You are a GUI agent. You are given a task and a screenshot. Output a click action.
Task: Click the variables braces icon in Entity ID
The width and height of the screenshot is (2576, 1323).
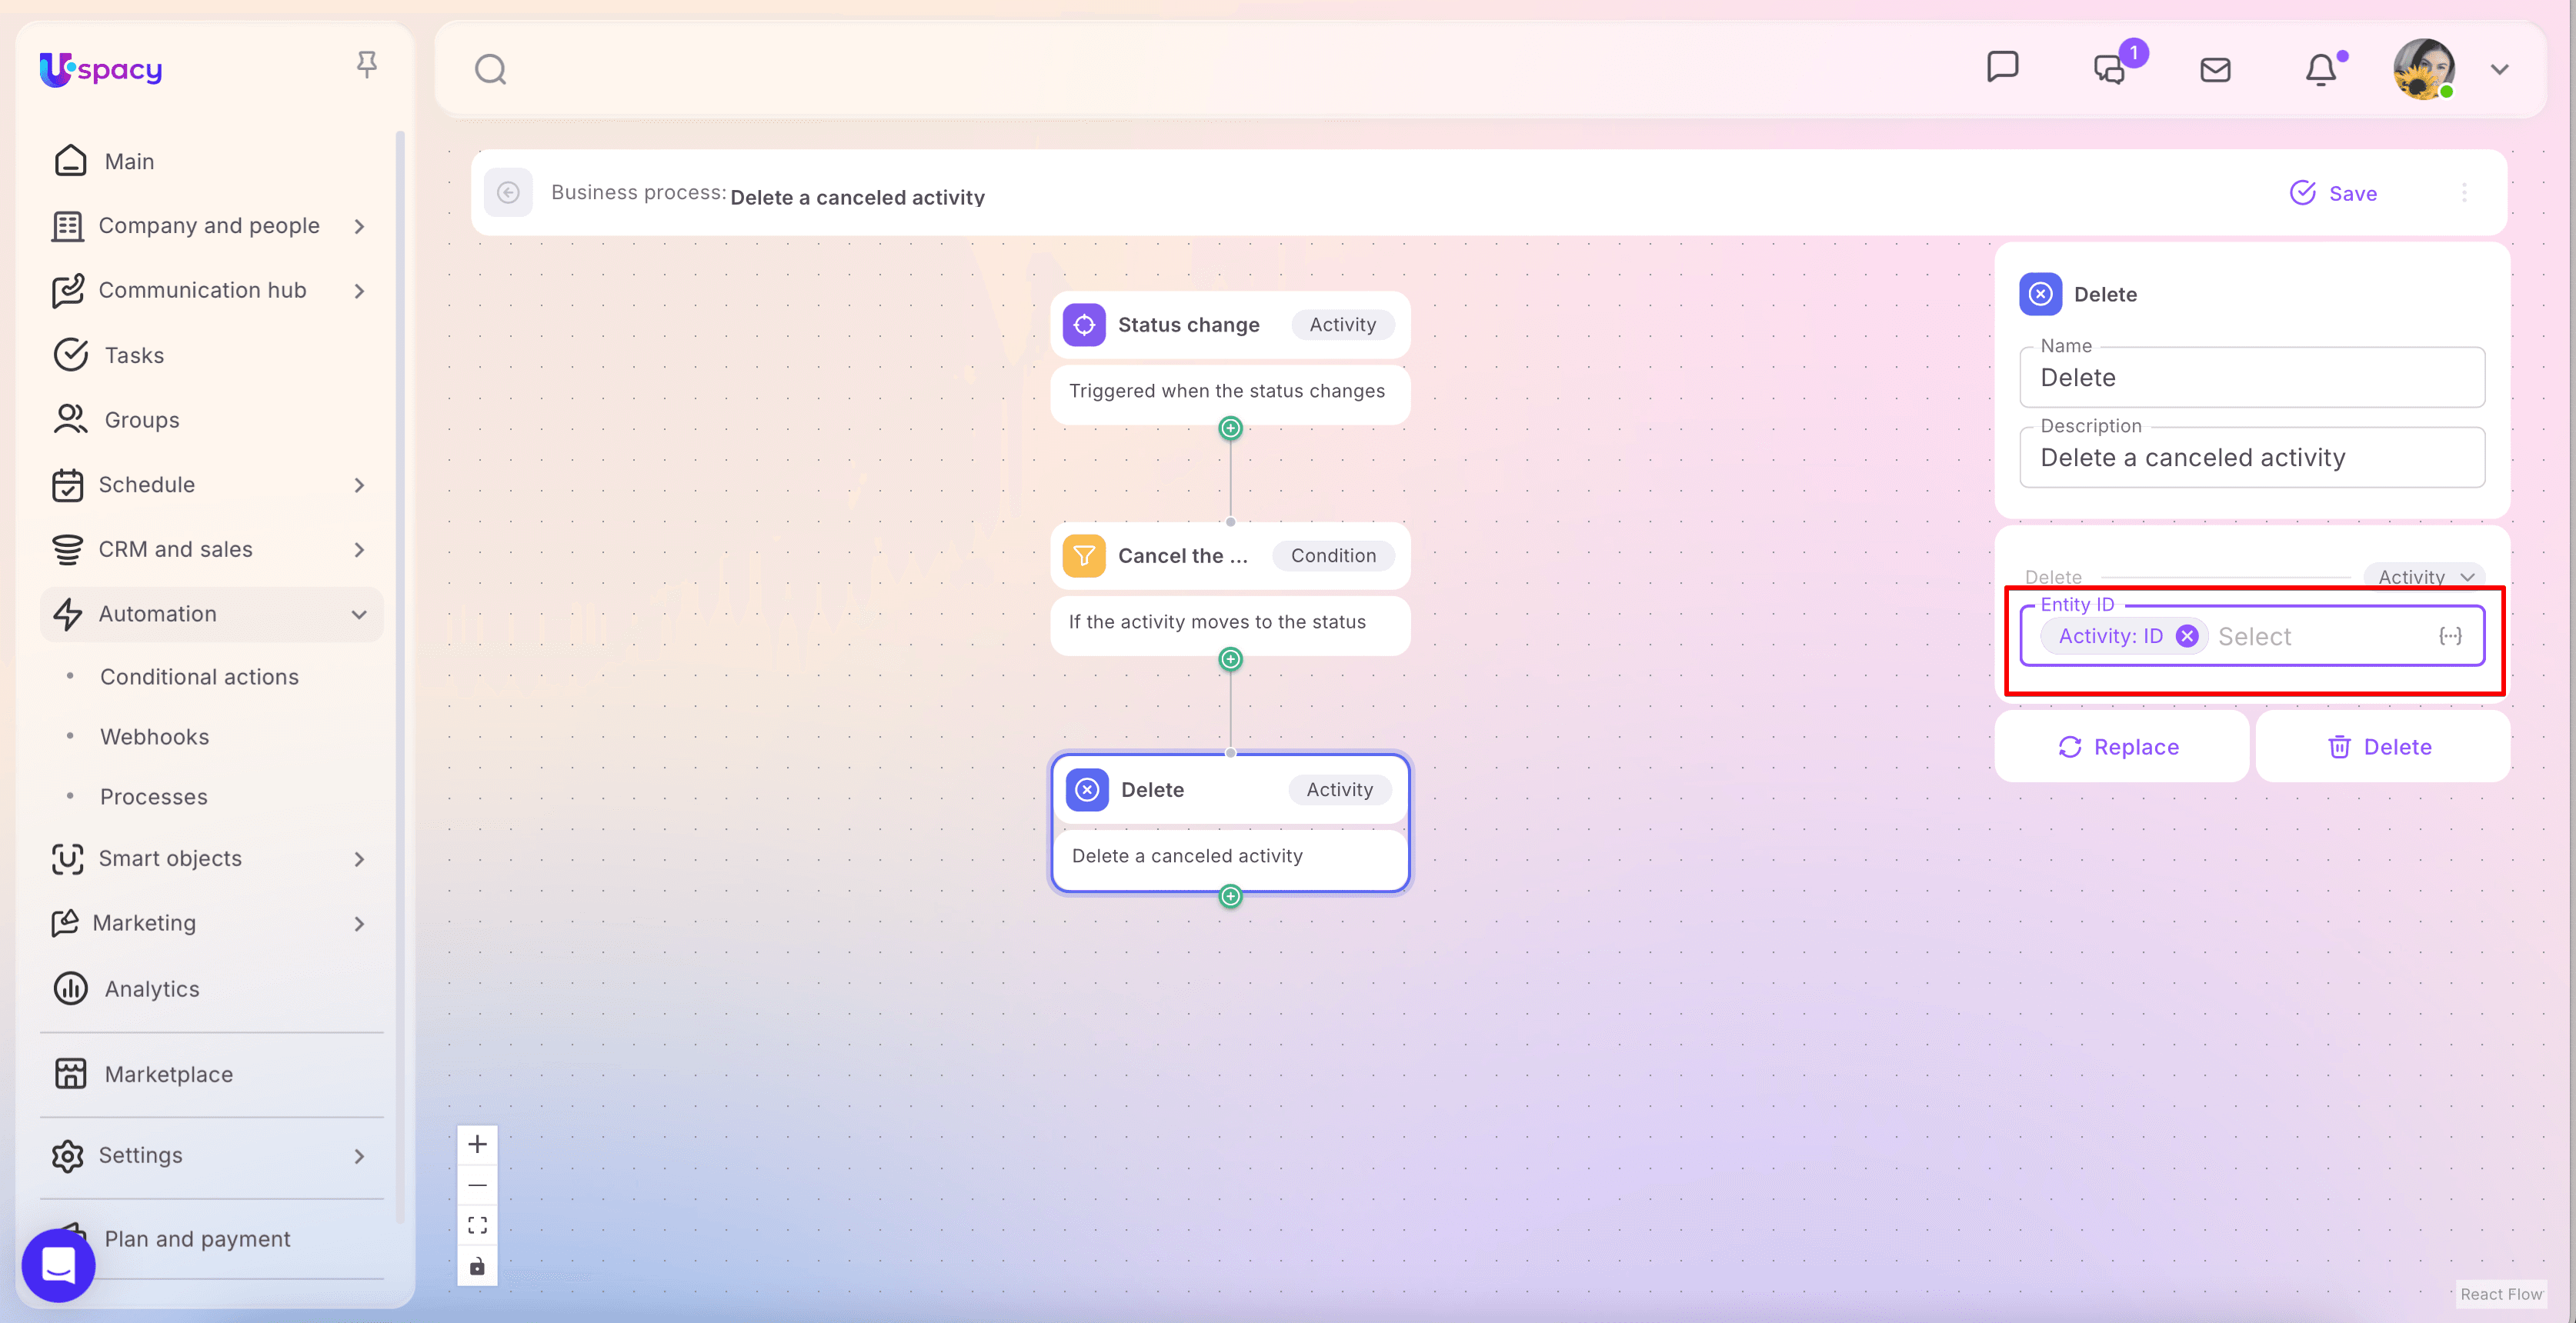(2450, 636)
